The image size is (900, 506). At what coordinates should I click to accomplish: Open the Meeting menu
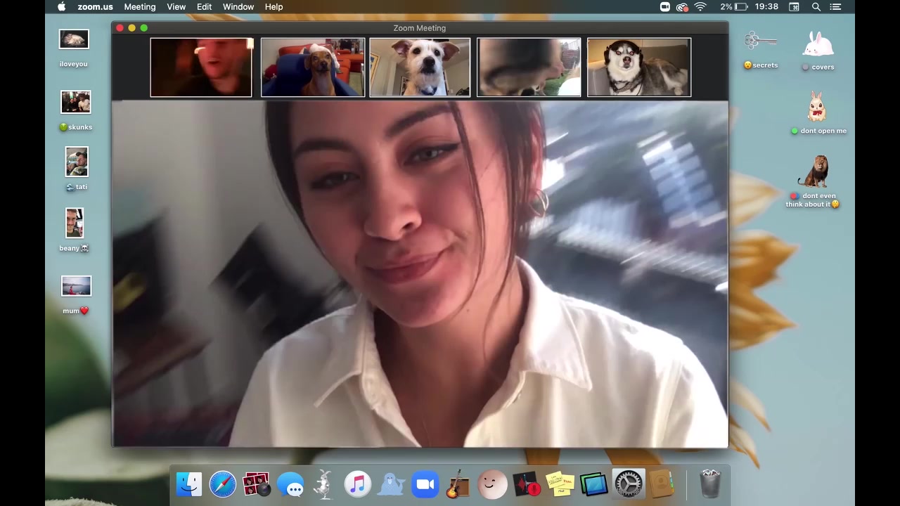[x=140, y=7]
